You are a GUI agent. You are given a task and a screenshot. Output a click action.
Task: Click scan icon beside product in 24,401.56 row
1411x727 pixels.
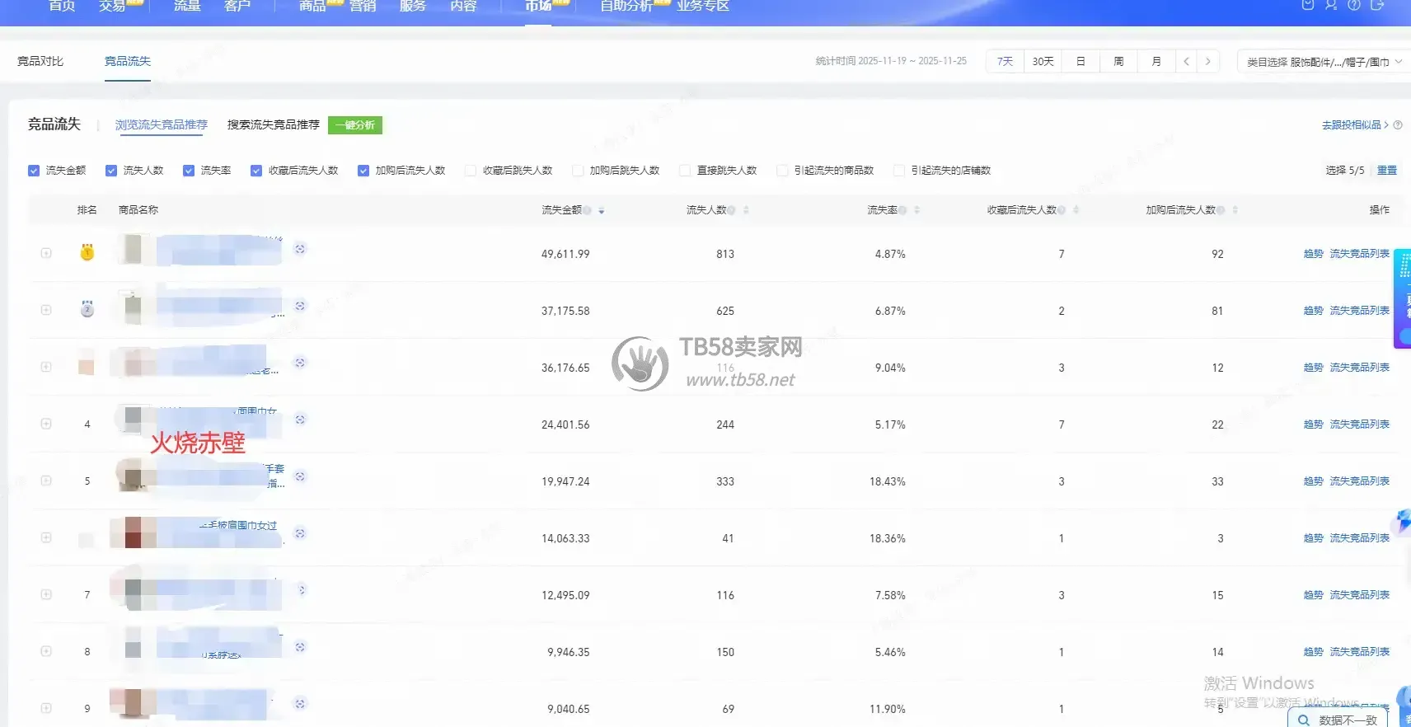pyautogui.click(x=300, y=420)
